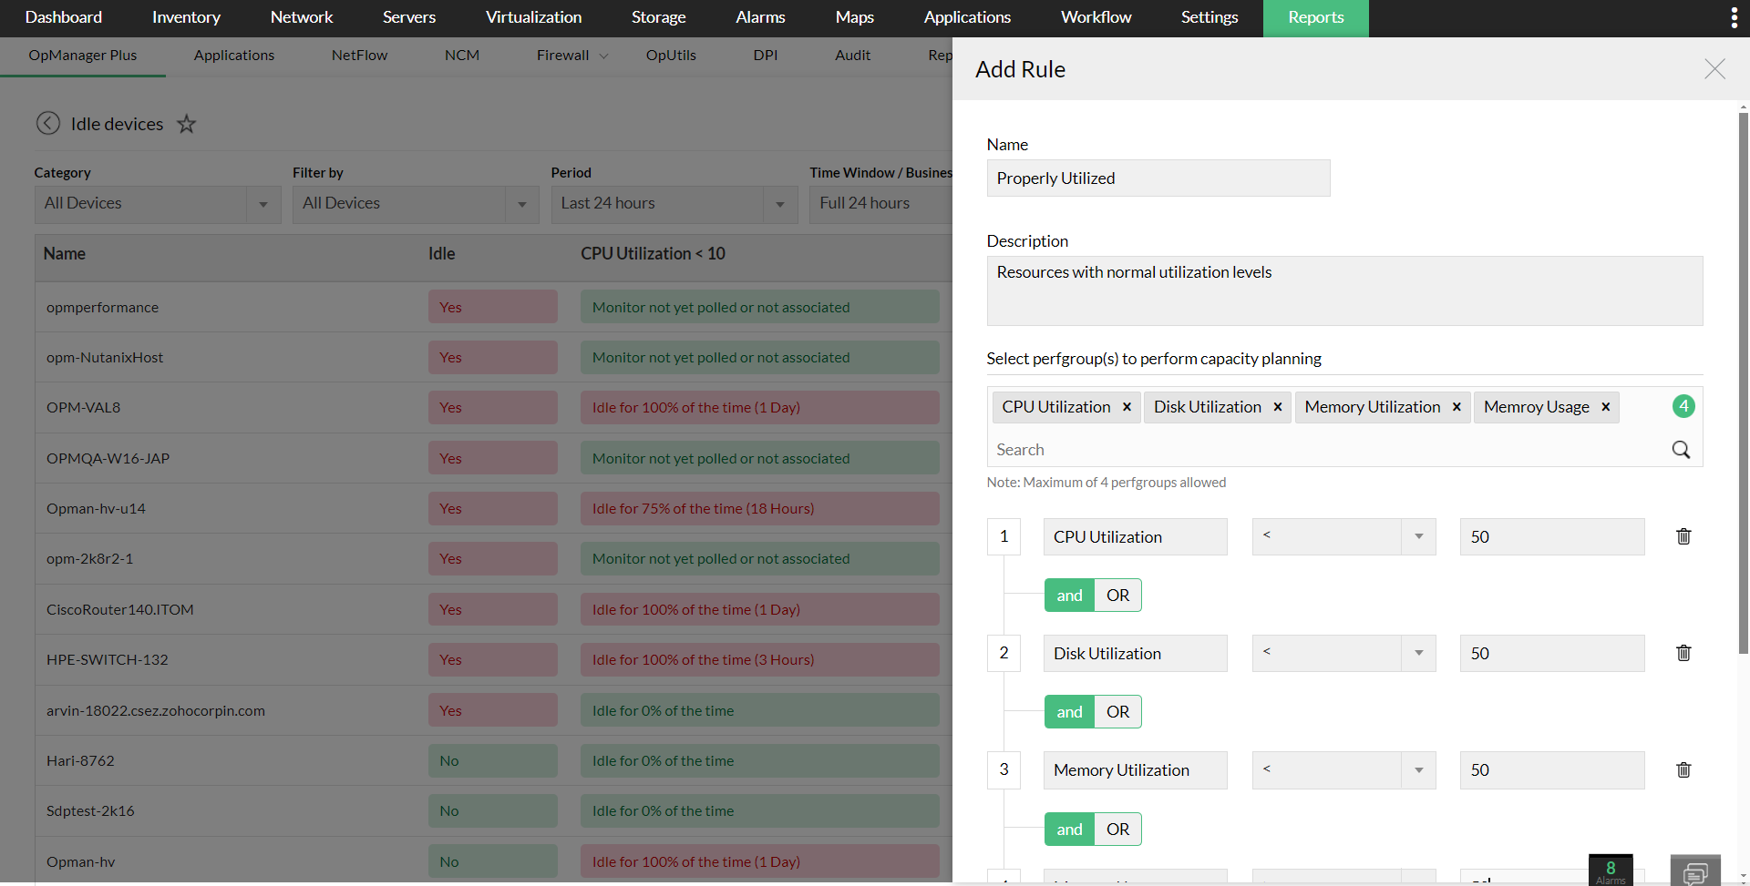Delete the CPU Utilization rule condition
Screen dimensions: 1750x886
click(x=1683, y=536)
